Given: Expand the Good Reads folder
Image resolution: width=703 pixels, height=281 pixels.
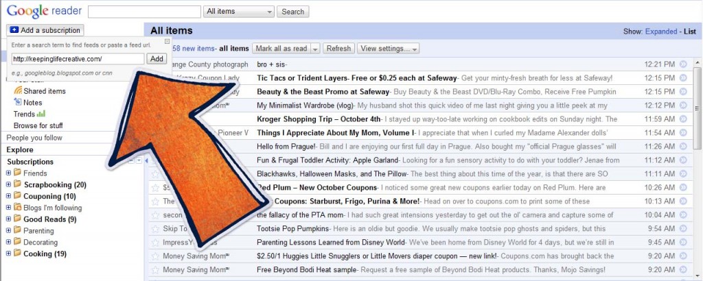Looking at the screenshot, I should (x=8, y=219).
